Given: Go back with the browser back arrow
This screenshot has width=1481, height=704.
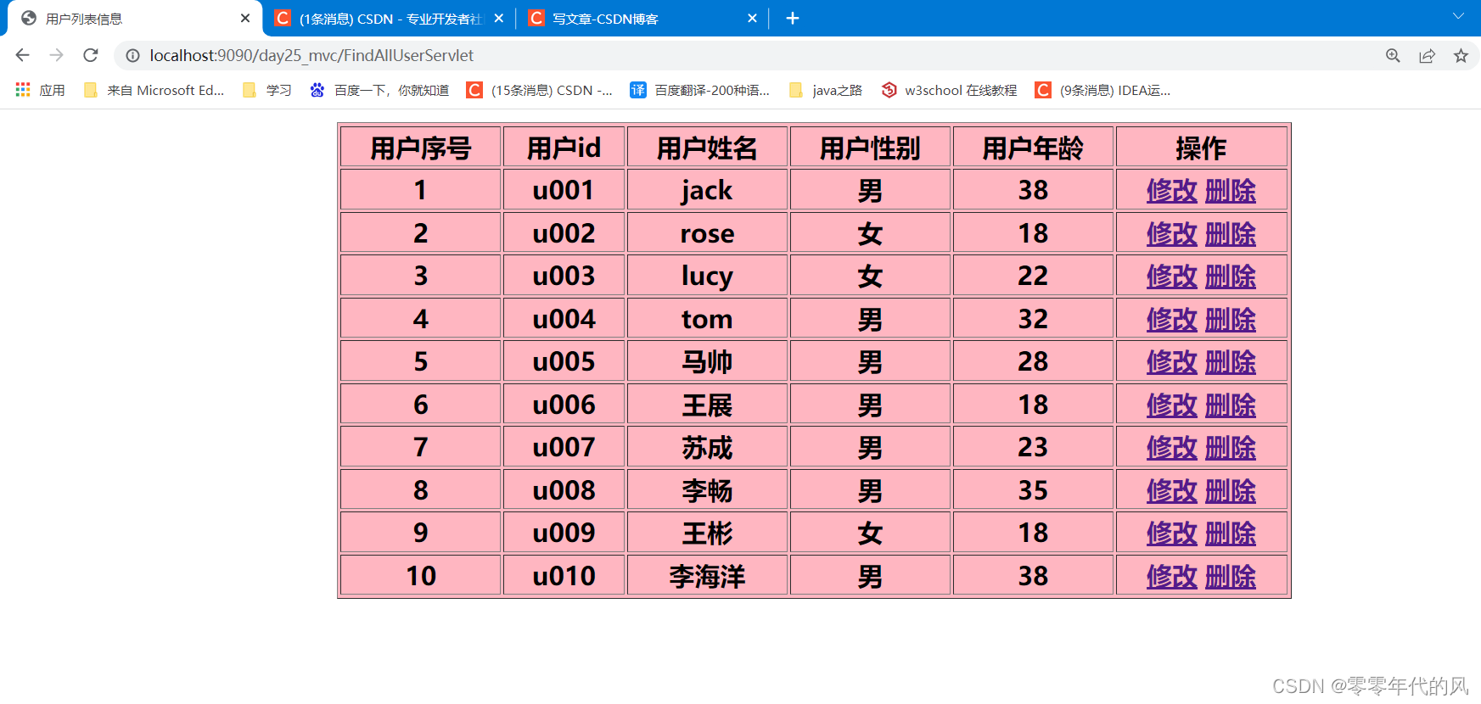Looking at the screenshot, I should (23, 55).
